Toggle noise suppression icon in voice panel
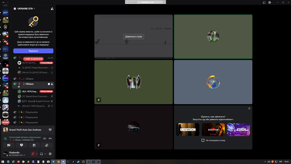Viewport: 291px width, 164px height. (45, 138)
